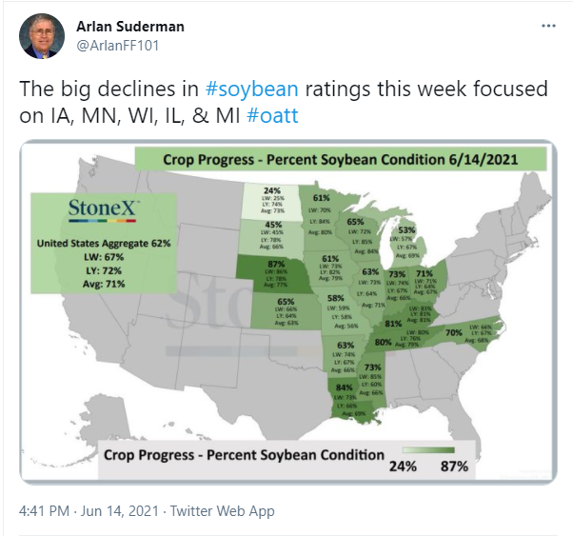This screenshot has width=573, height=536.
Task: Click the map title banner Crop Progress 6/14/2021
Action: [341, 159]
